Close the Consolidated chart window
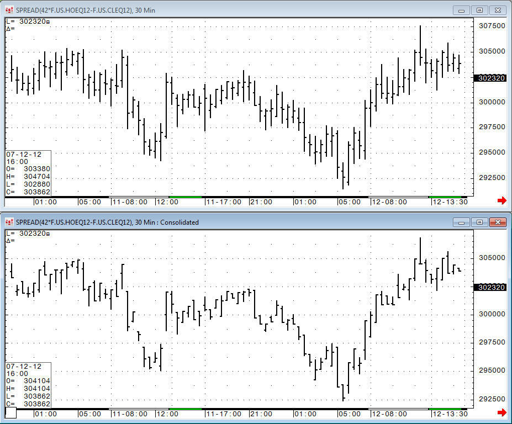The height and width of the screenshot is (424, 512). pyautogui.click(x=498, y=222)
